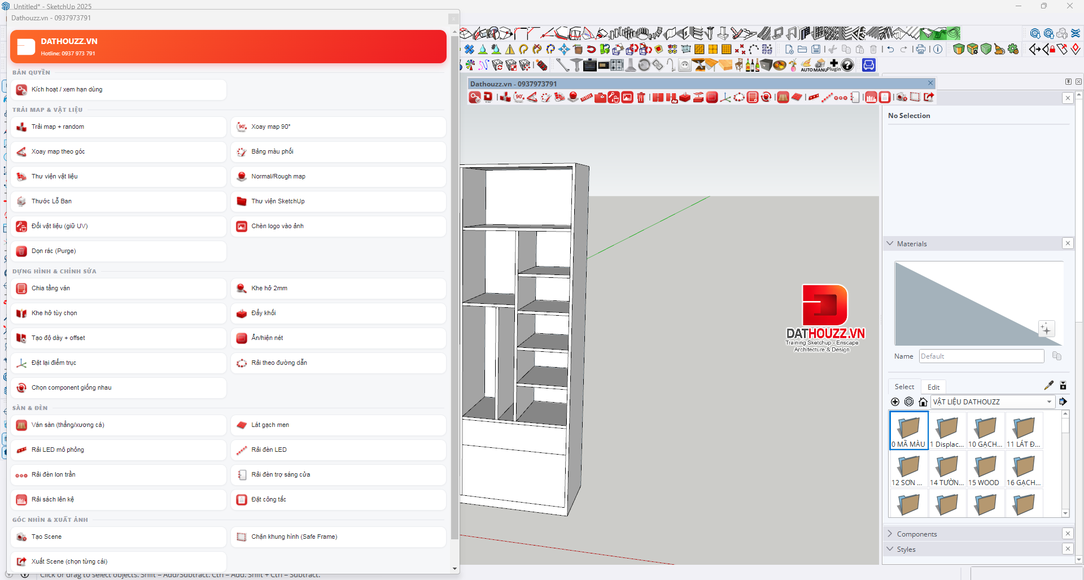The height and width of the screenshot is (580, 1084).
Task: Click the Rải đèn lon trần icon
Action: pyautogui.click(x=21, y=475)
